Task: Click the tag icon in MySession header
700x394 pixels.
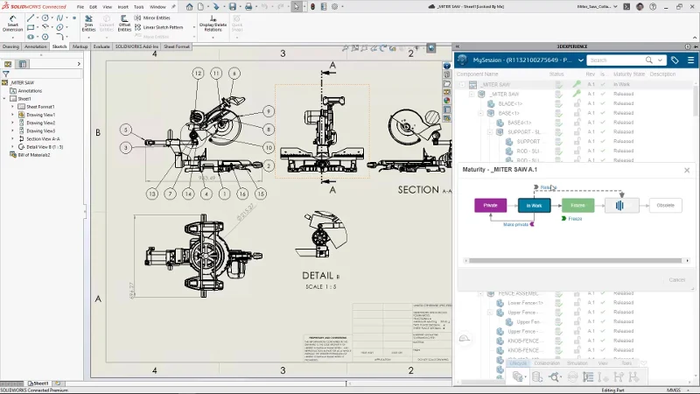Action: [x=675, y=60]
